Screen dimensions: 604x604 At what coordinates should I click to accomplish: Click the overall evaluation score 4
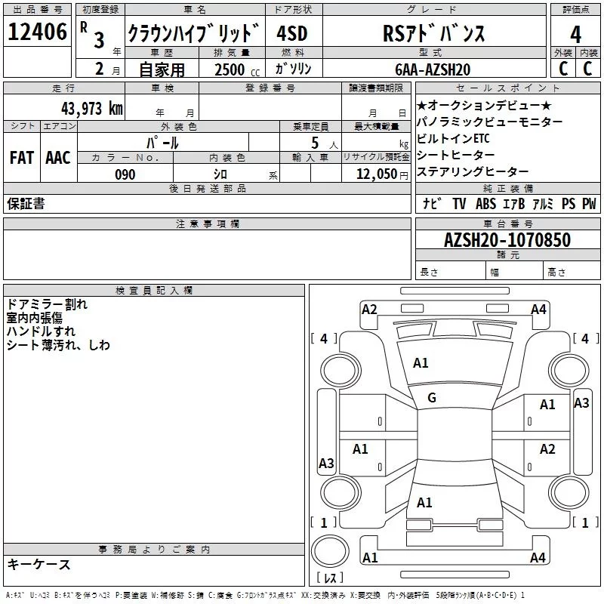[575, 34]
